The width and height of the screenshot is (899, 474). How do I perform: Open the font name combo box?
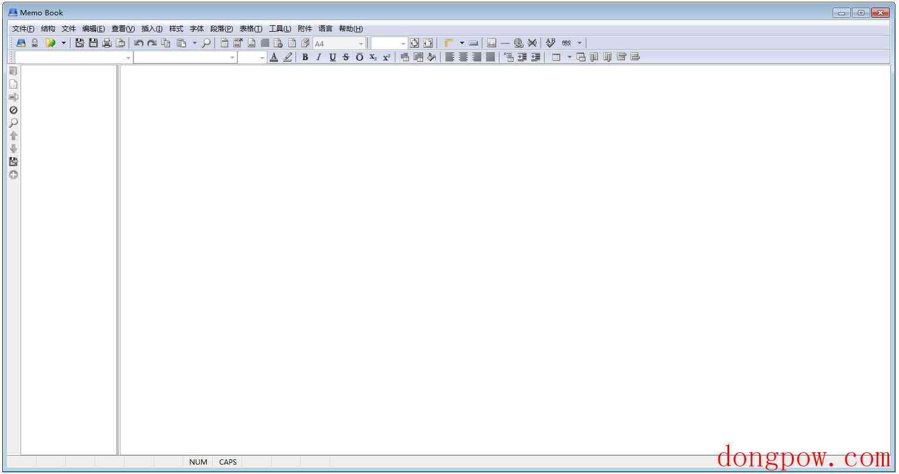tap(185, 58)
